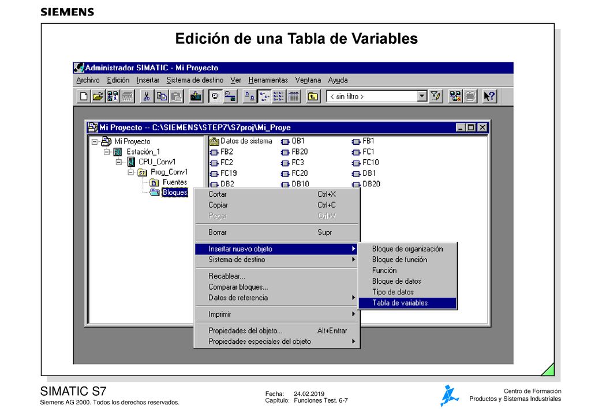Screen dimensions: 591x409
Task: Select the FC10 block icon
Action: (x=356, y=163)
